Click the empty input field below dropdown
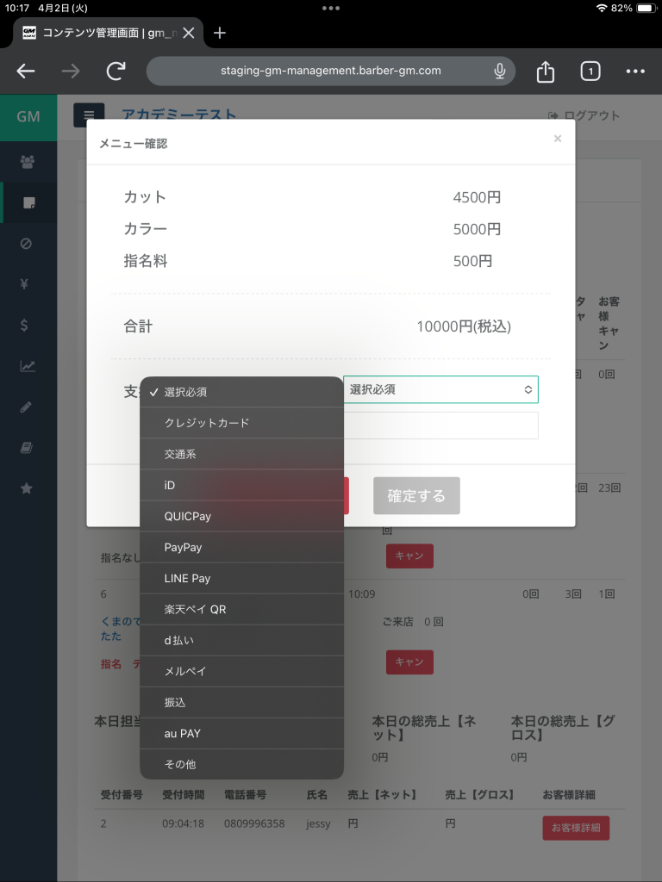 440,425
